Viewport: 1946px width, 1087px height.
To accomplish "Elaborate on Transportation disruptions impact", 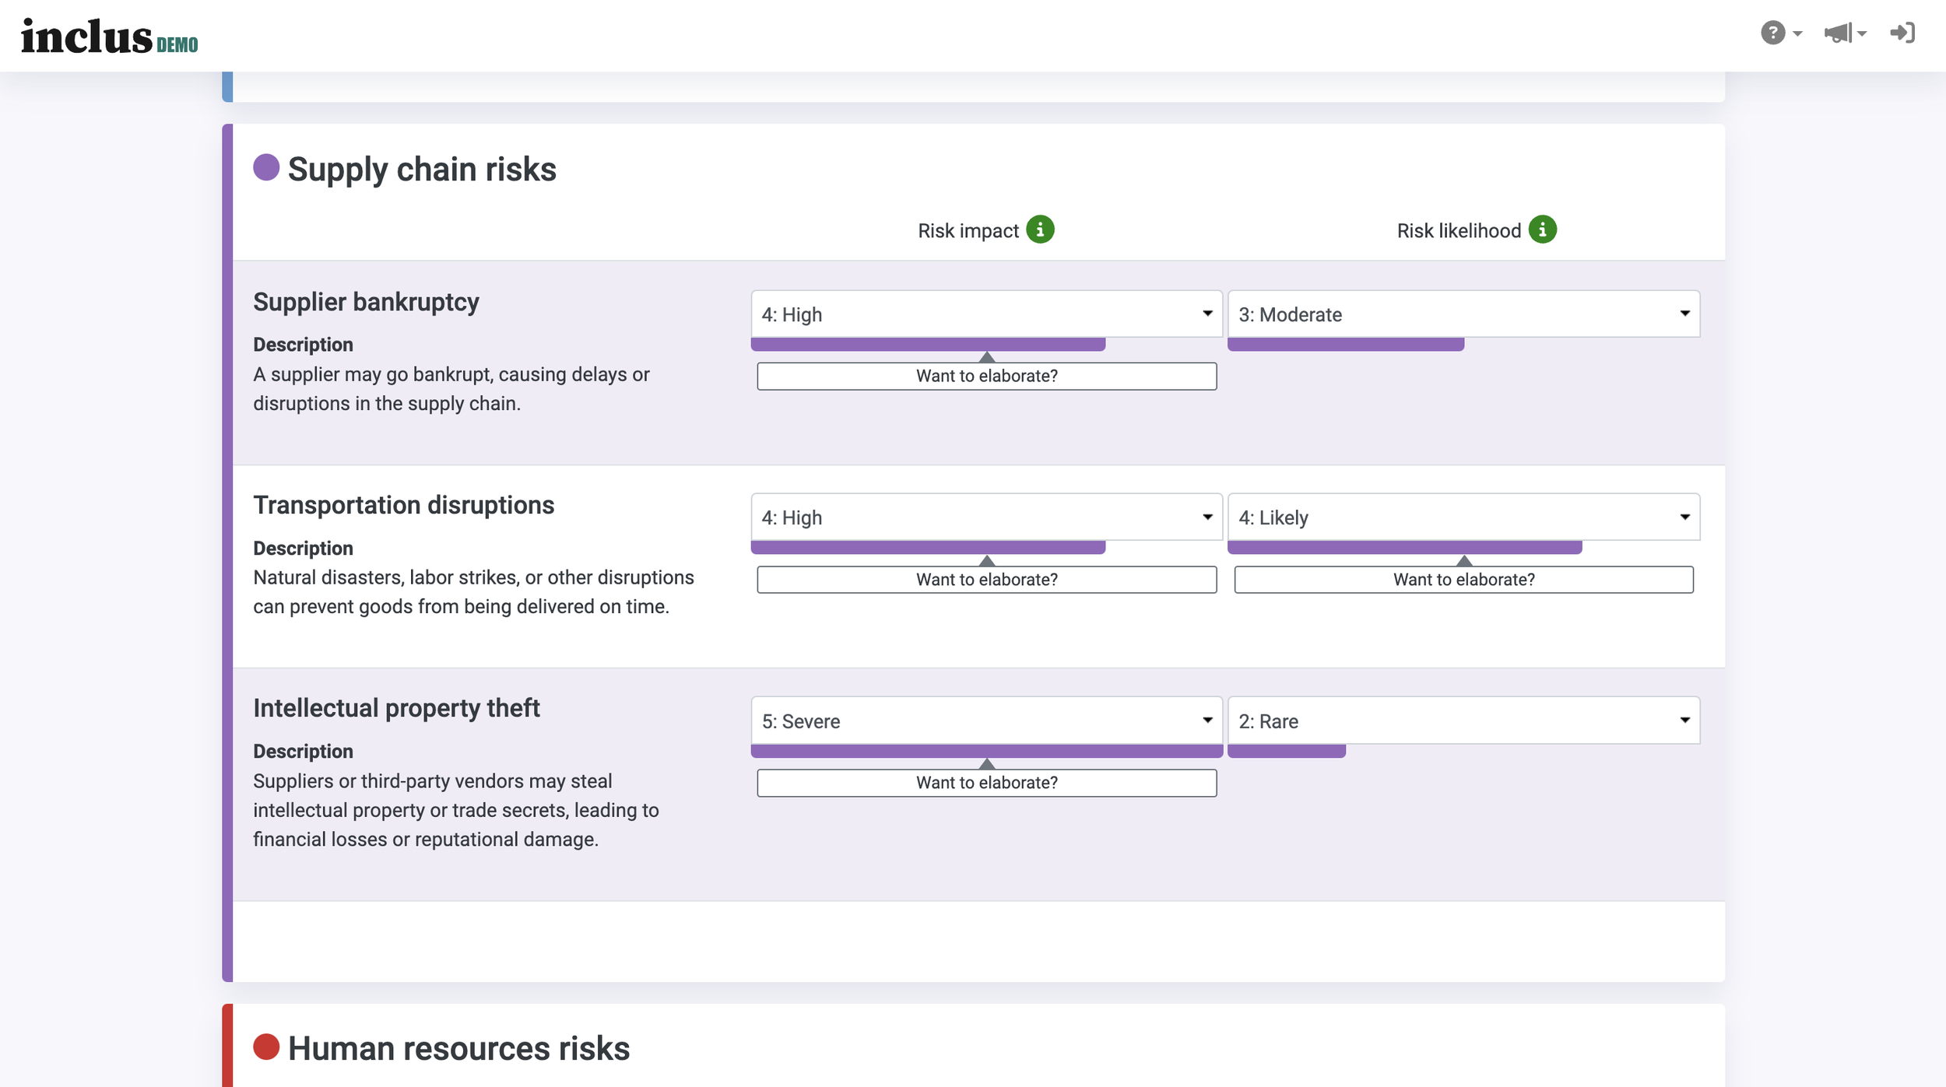I will click(x=986, y=580).
